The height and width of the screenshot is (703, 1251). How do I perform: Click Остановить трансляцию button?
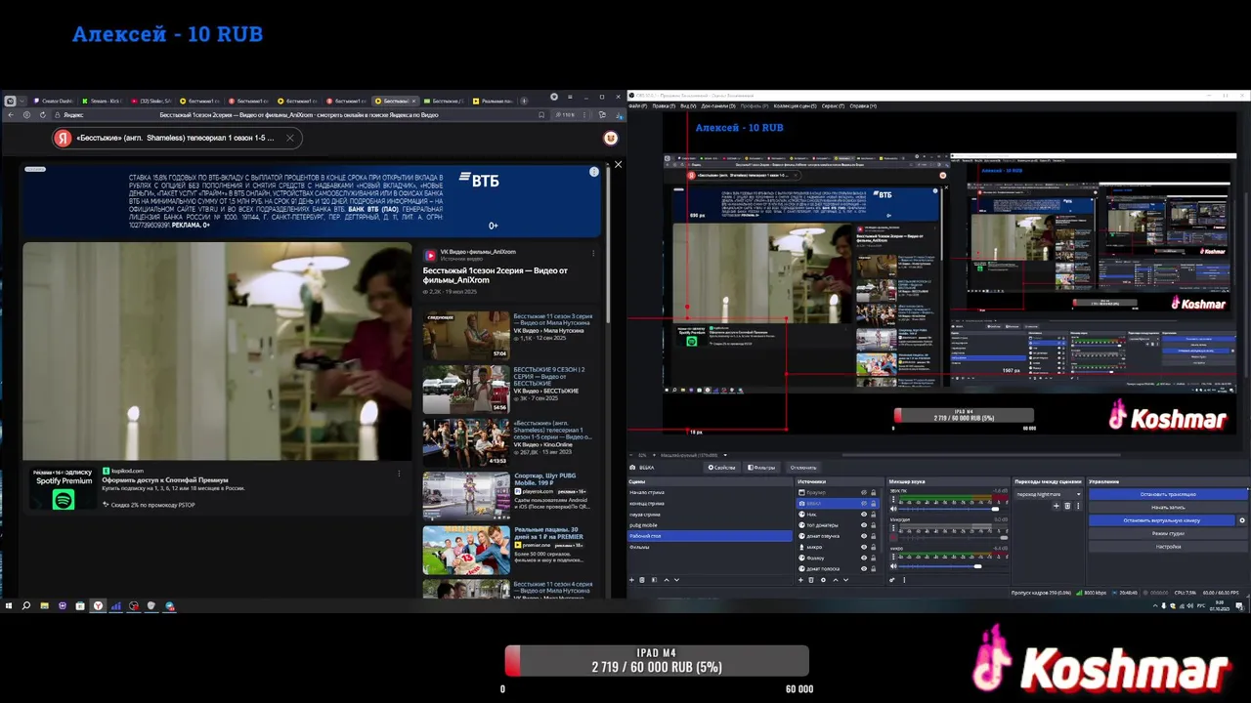click(x=1168, y=494)
